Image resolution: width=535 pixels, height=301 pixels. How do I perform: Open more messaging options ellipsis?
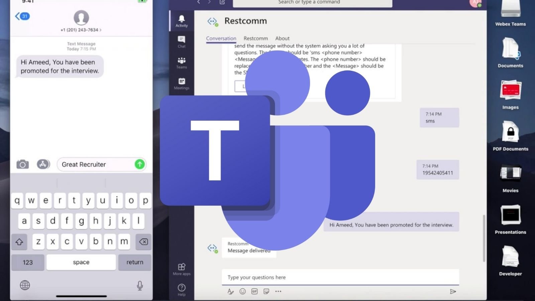278,291
